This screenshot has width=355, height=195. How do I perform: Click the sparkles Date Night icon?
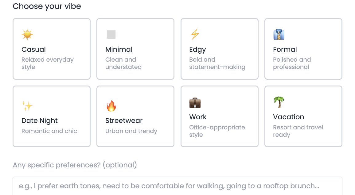[27, 106]
